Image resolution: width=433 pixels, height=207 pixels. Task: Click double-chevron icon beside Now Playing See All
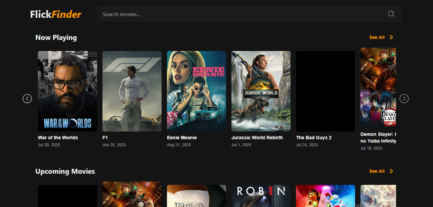(391, 37)
